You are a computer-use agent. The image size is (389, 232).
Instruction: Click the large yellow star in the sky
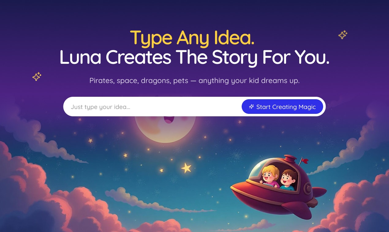tap(186, 168)
